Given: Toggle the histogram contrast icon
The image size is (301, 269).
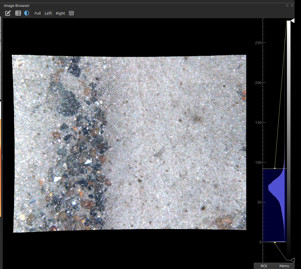Looking at the screenshot, I should 27,13.
